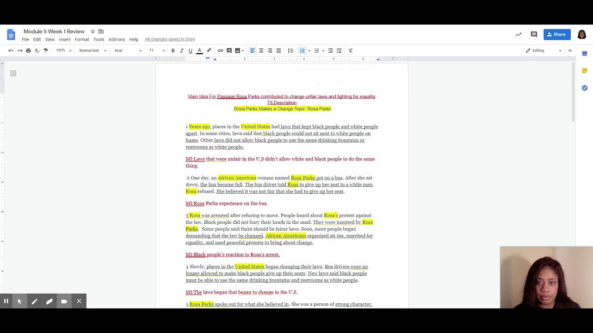The image size is (593, 333).
Task: Undo the last edit
Action: 11,50
